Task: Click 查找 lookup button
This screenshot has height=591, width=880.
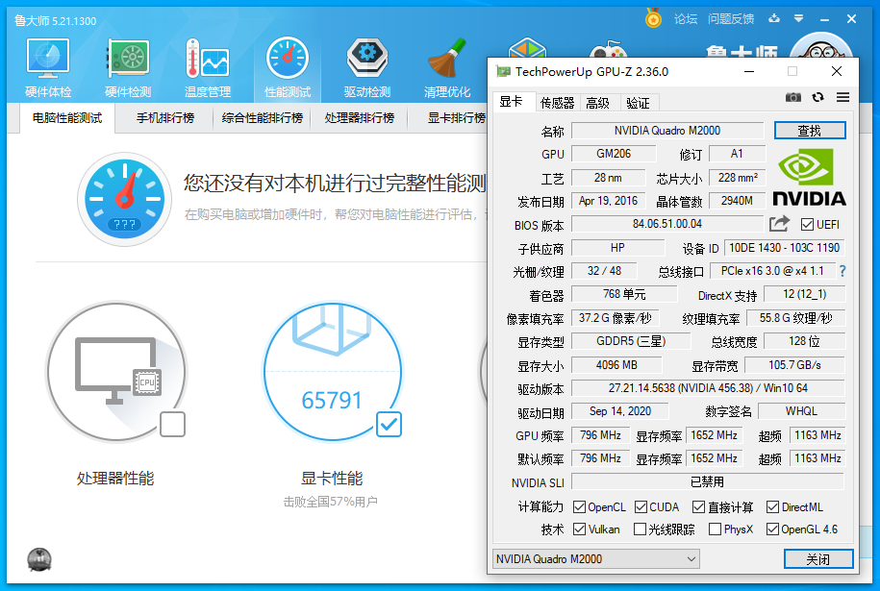Action: [x=809, y=131]
